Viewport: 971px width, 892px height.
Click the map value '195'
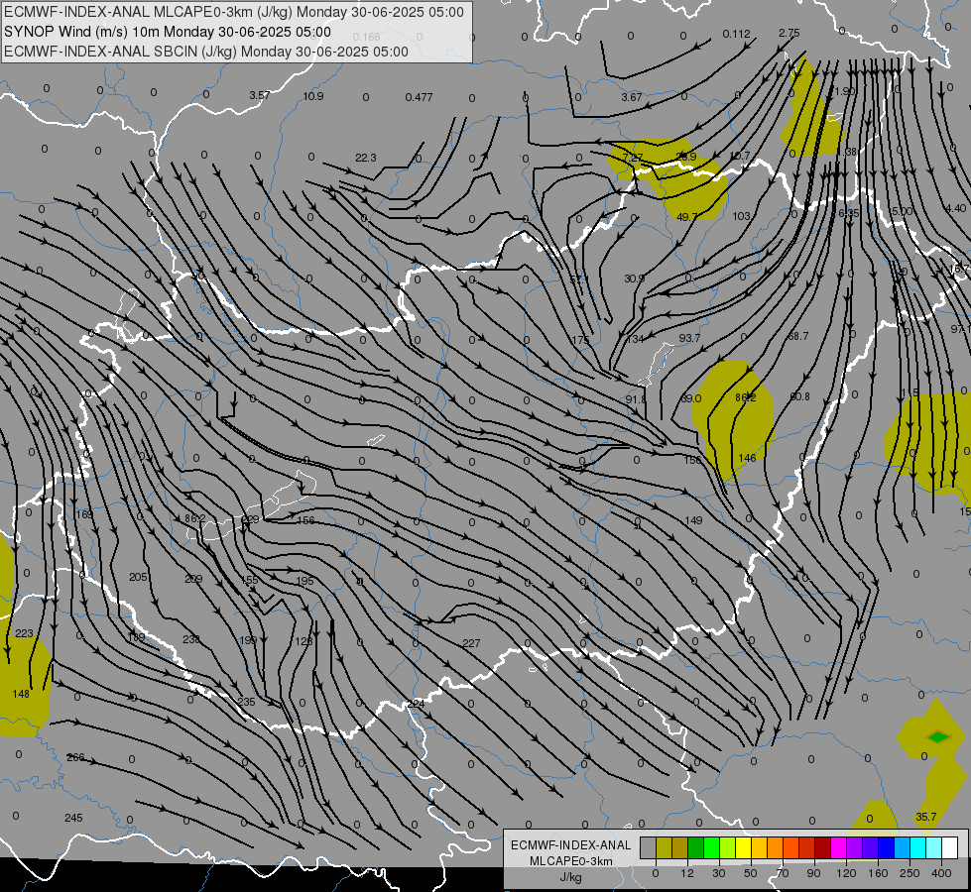(x=304, y=581)
